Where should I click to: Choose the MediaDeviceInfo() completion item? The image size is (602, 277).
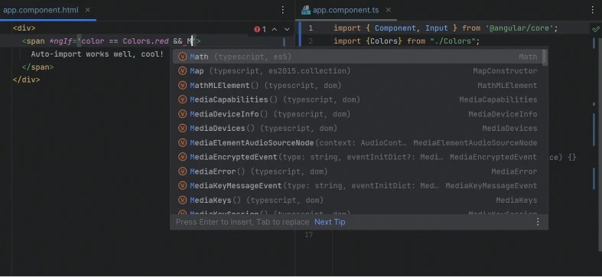tap(358, 114)
